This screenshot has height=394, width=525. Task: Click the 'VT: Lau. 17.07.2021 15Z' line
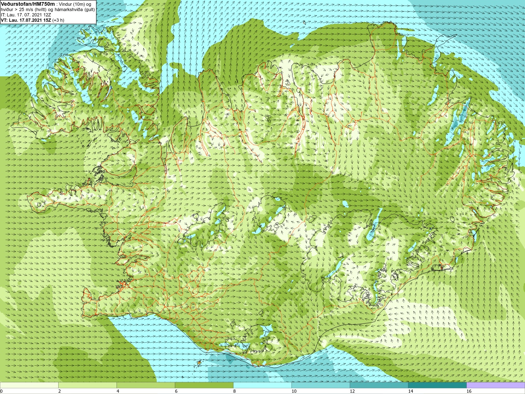tap(26, 20)
